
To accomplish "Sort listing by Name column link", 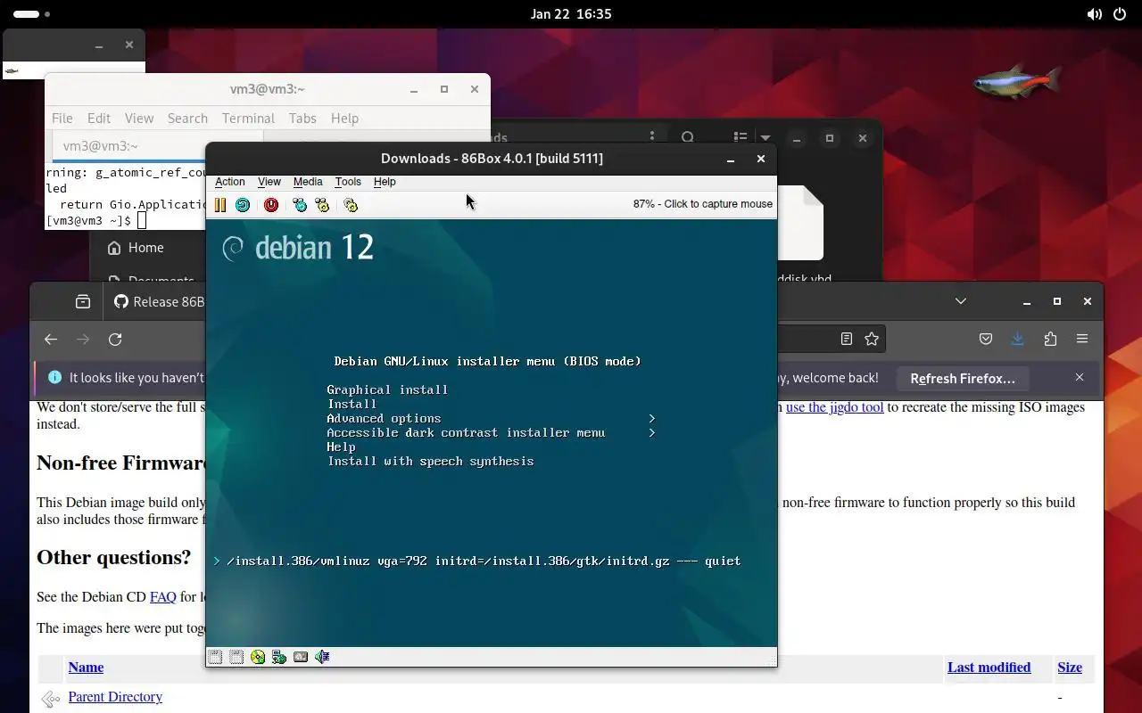I will (86, 667).
